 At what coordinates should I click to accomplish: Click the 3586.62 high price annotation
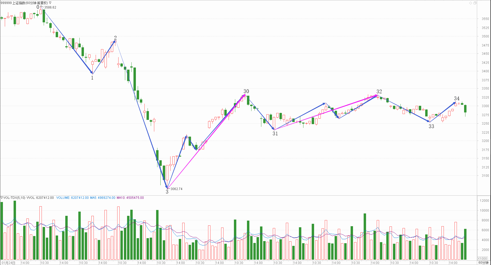[50, 7]
